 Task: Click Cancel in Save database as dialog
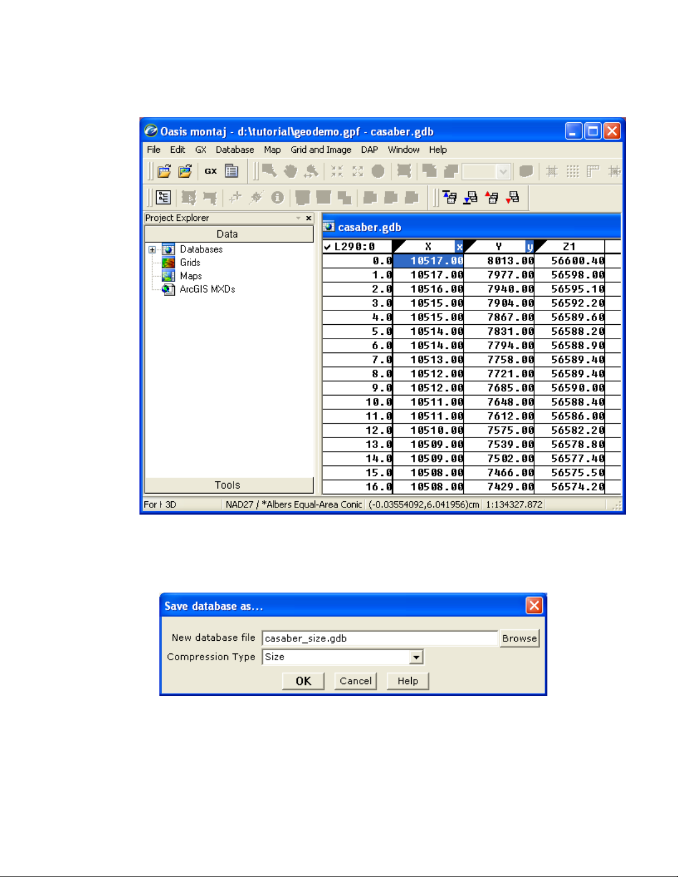pyautogui.click(x=355, y=681)
